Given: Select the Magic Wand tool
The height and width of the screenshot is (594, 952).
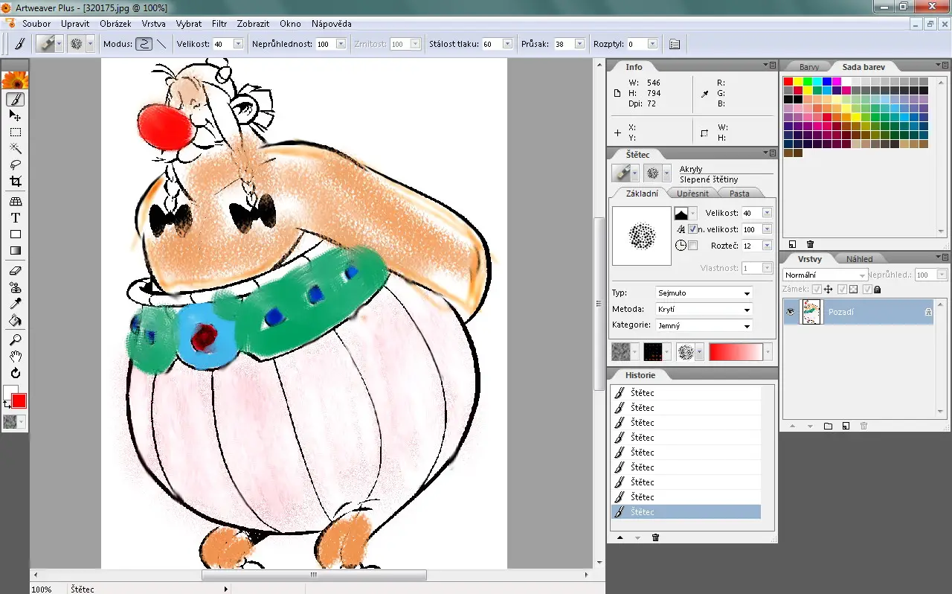Looking at the screenshot, I should 15,148.
